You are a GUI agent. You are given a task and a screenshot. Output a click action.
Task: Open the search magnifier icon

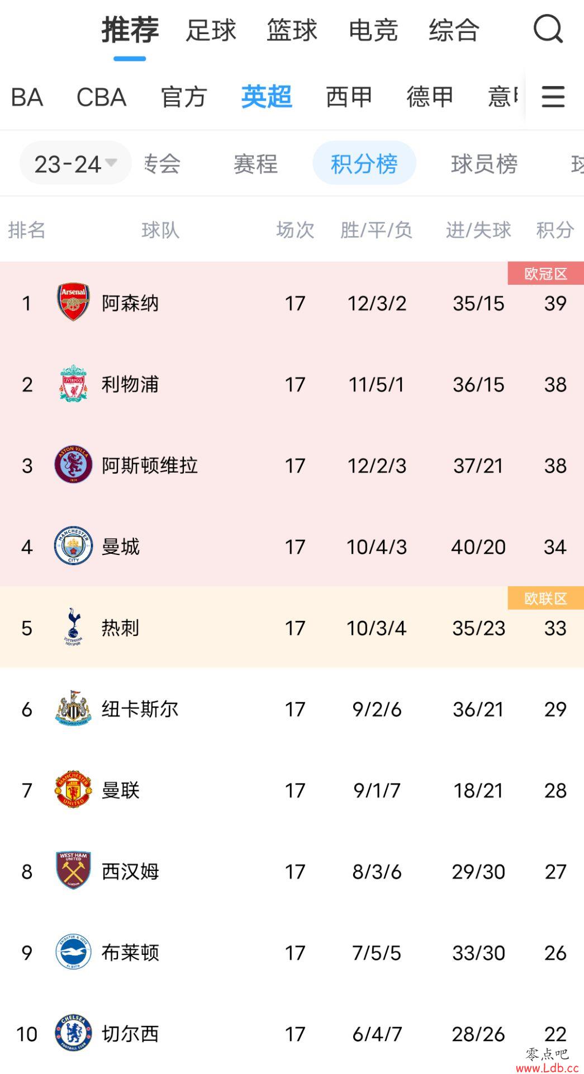[548, 29]
